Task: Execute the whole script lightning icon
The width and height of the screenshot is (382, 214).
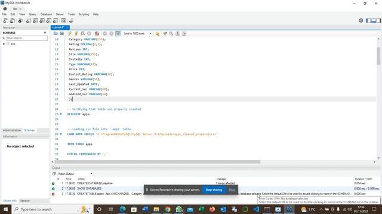Action: pos(70,33)
